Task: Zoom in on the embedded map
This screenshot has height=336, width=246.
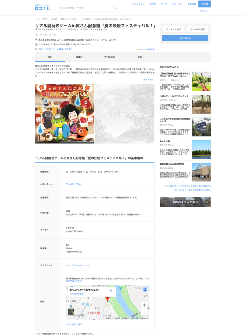Action: tap(144, 305)
